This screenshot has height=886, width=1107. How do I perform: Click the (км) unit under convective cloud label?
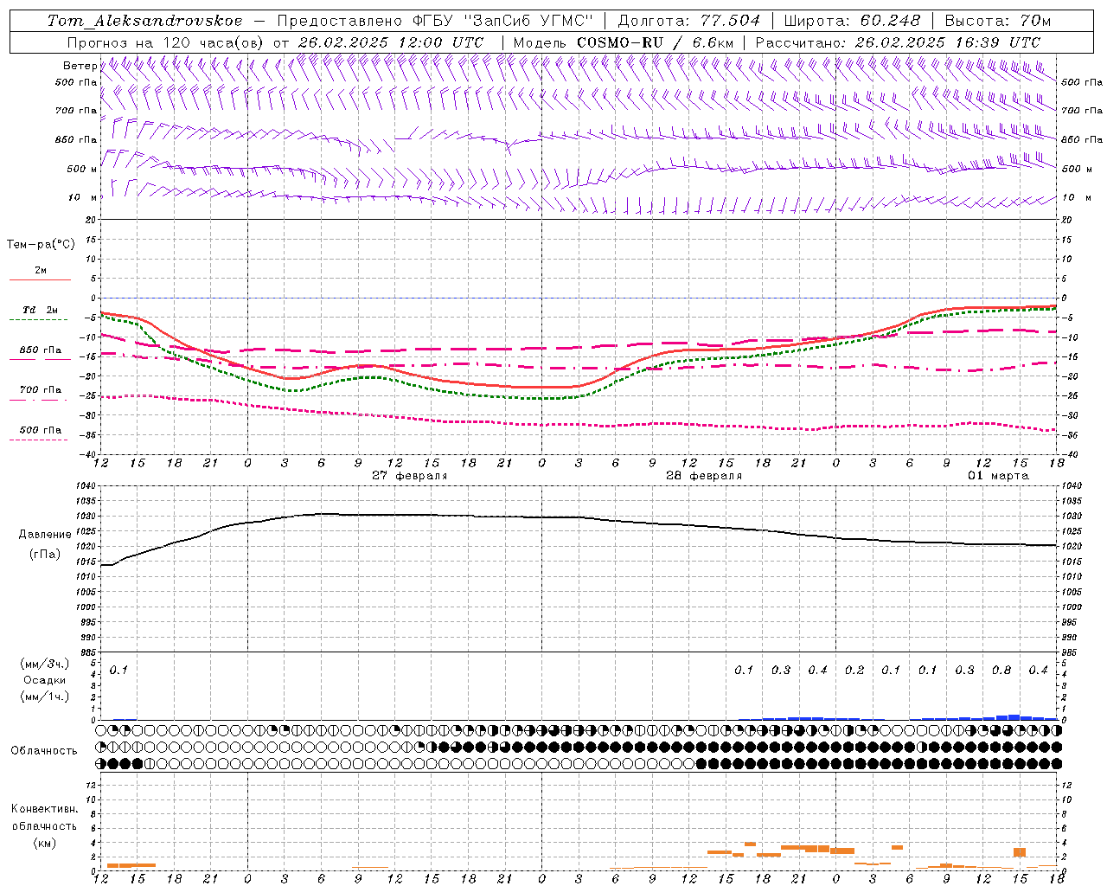[x=44, y=843]
